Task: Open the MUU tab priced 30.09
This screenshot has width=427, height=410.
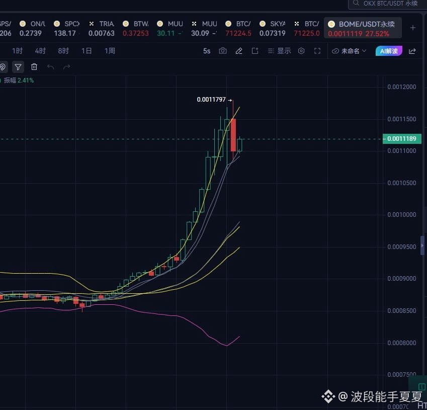Action: (204, 28)
